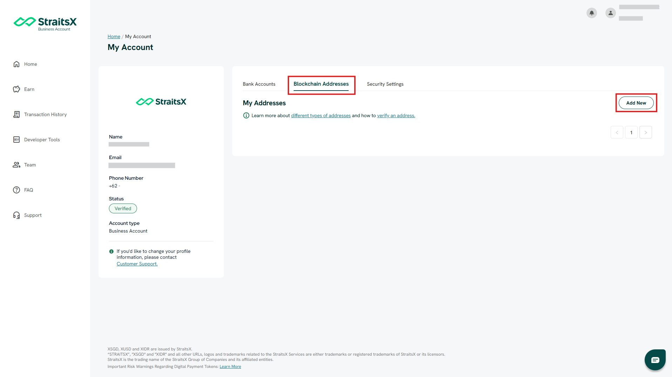Click the Developer Tools DEV icon
This screenshot has height=377, width=672.
click(16, 140)
